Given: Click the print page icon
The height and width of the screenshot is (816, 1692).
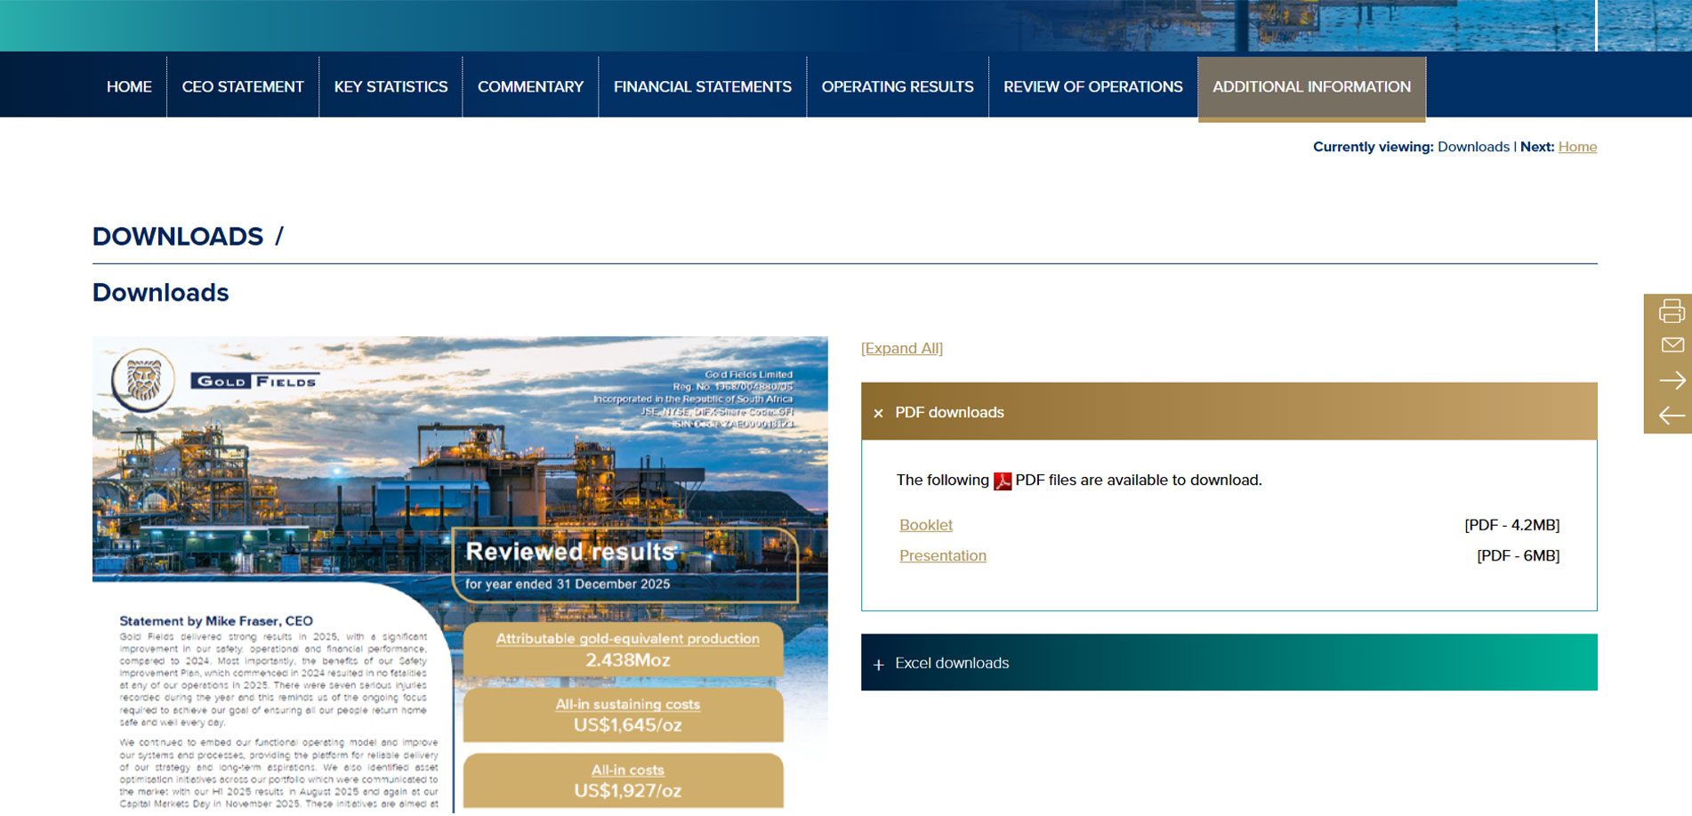Looking at the screenshot, I should pyautogui.click(x=1672, y=311).
